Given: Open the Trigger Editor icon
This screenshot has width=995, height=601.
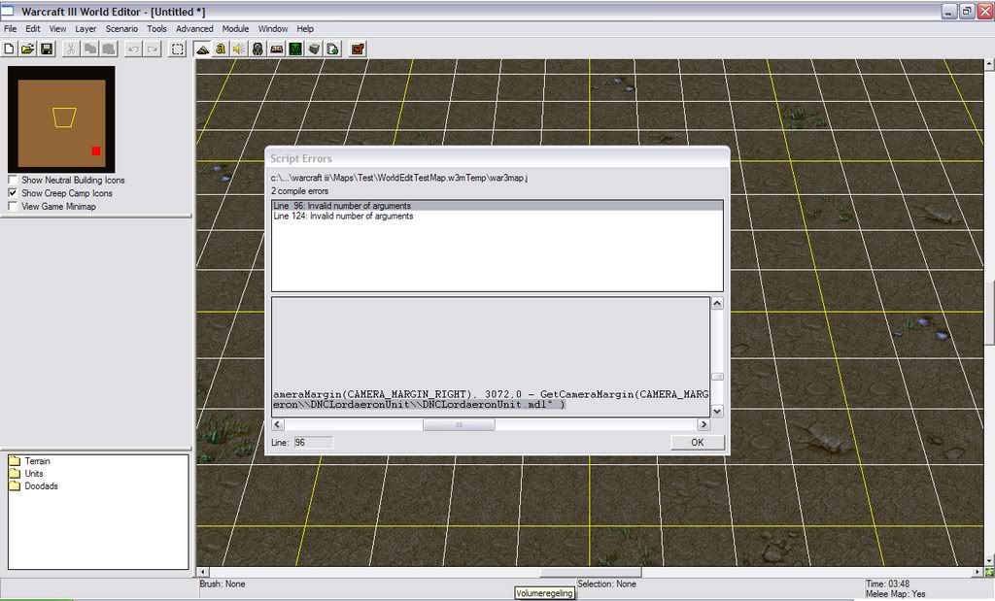Looking at the screenshot, I should coord(221,49).
